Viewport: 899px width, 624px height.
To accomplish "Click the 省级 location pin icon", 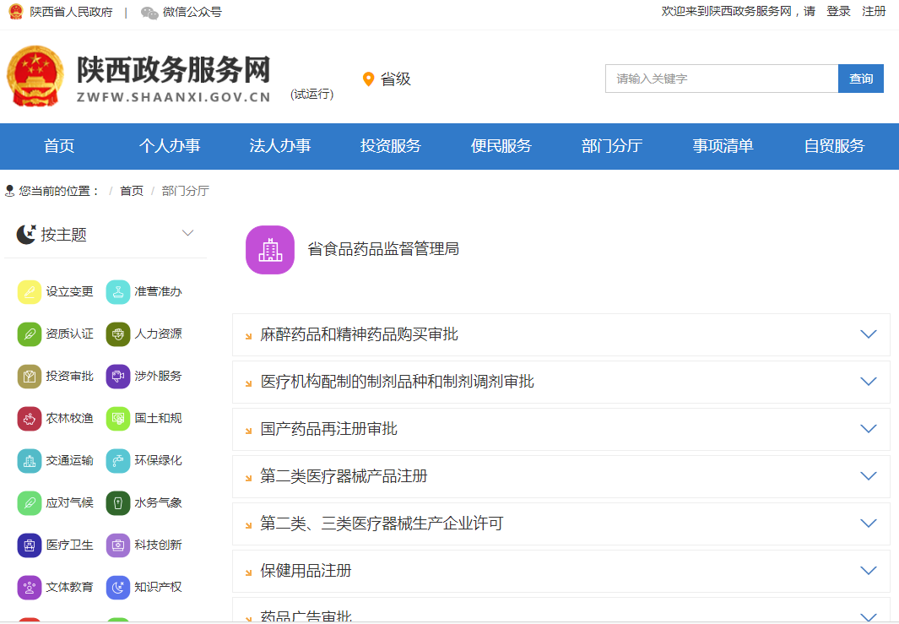I will 368,79.
